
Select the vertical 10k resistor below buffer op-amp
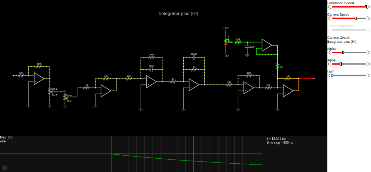point(278,66)
